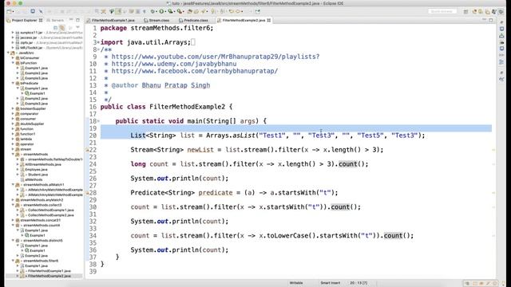The image size is (511, 287).
Task: Expand the streamMethods.anyMatch2 package
Action: [x=13, y=200]
